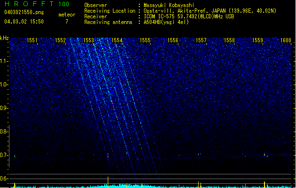Click the 'Observer' field label
Viewport: 296px width, 188px height.
tap(96, 5)
